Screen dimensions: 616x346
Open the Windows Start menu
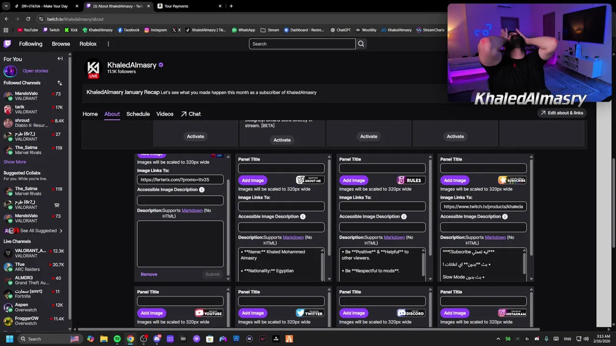[x=10, y=339]
